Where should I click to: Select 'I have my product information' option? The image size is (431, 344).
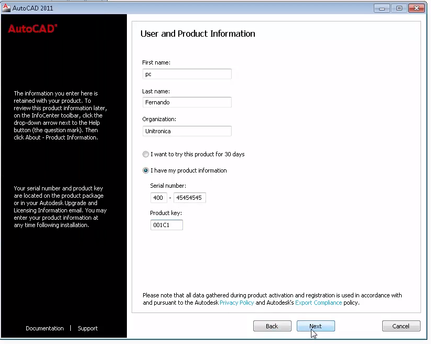pyautogui.click(x=146, y=170)
